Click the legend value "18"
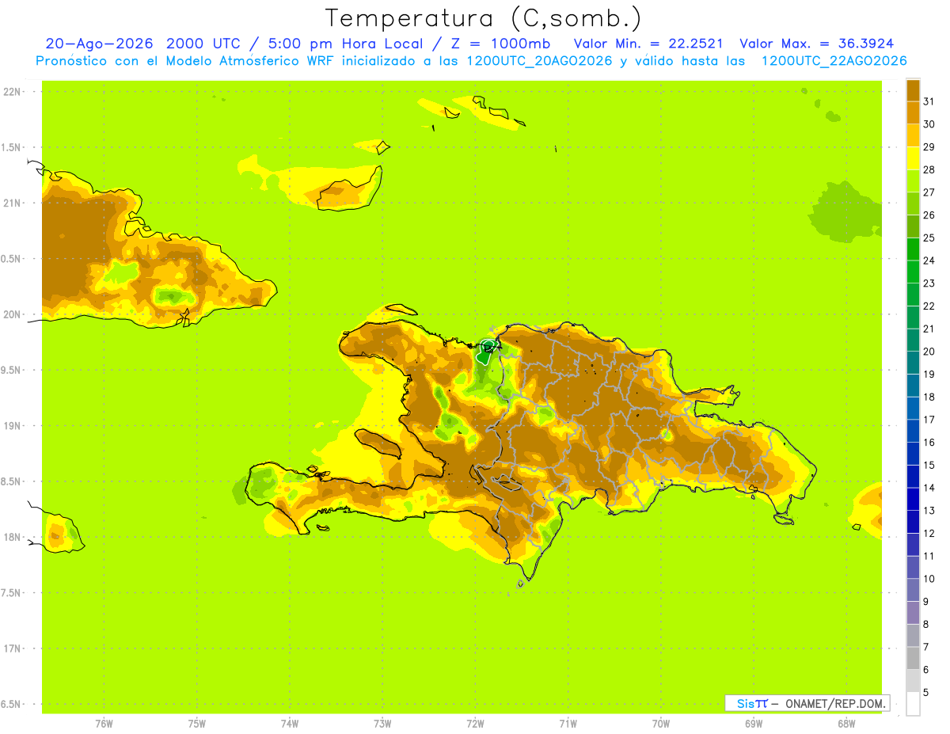950x734 pixels. [929, 397]
